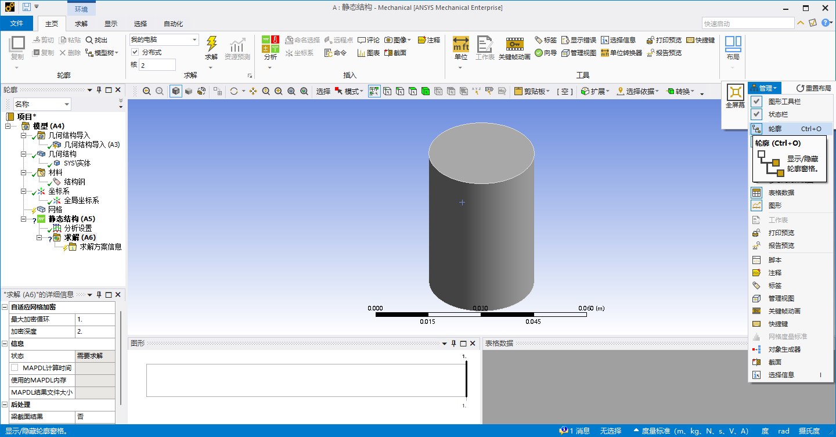Select Structural Steel tree item
836x437 pixels.
74,182
